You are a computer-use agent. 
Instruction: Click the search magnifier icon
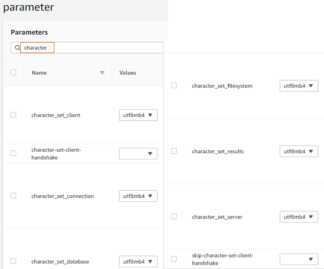(17, 48)
